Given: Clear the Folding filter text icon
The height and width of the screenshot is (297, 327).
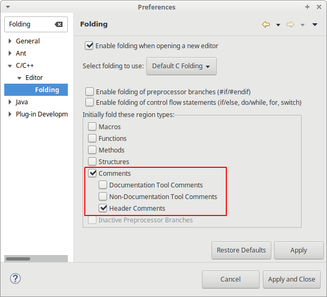Looking at the screenshot, I should (59, 24).
